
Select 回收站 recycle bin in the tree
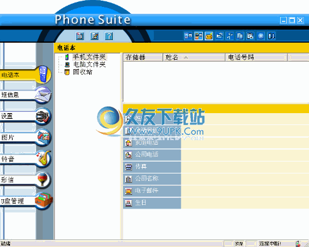82,72
